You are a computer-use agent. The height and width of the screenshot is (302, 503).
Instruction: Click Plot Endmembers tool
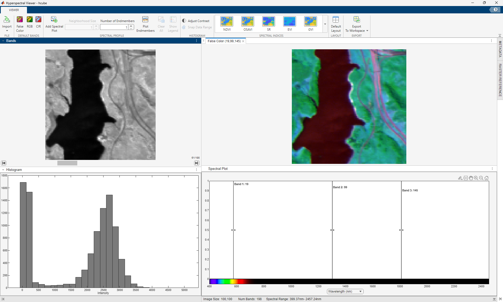(x=145, y=24)
